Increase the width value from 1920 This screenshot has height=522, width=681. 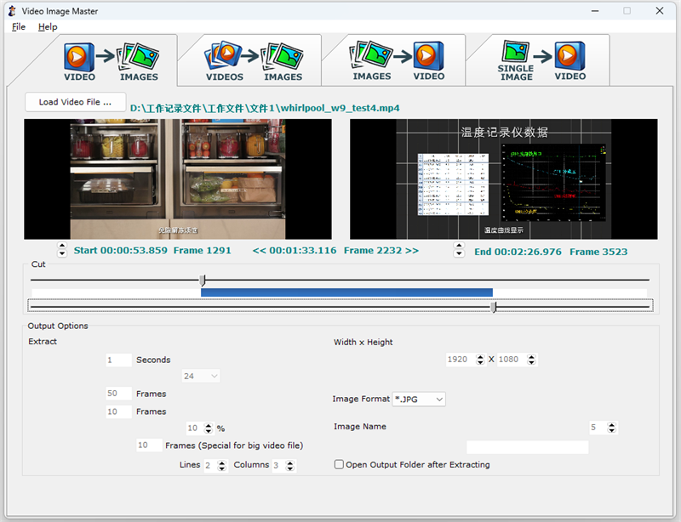pos(478,355)
